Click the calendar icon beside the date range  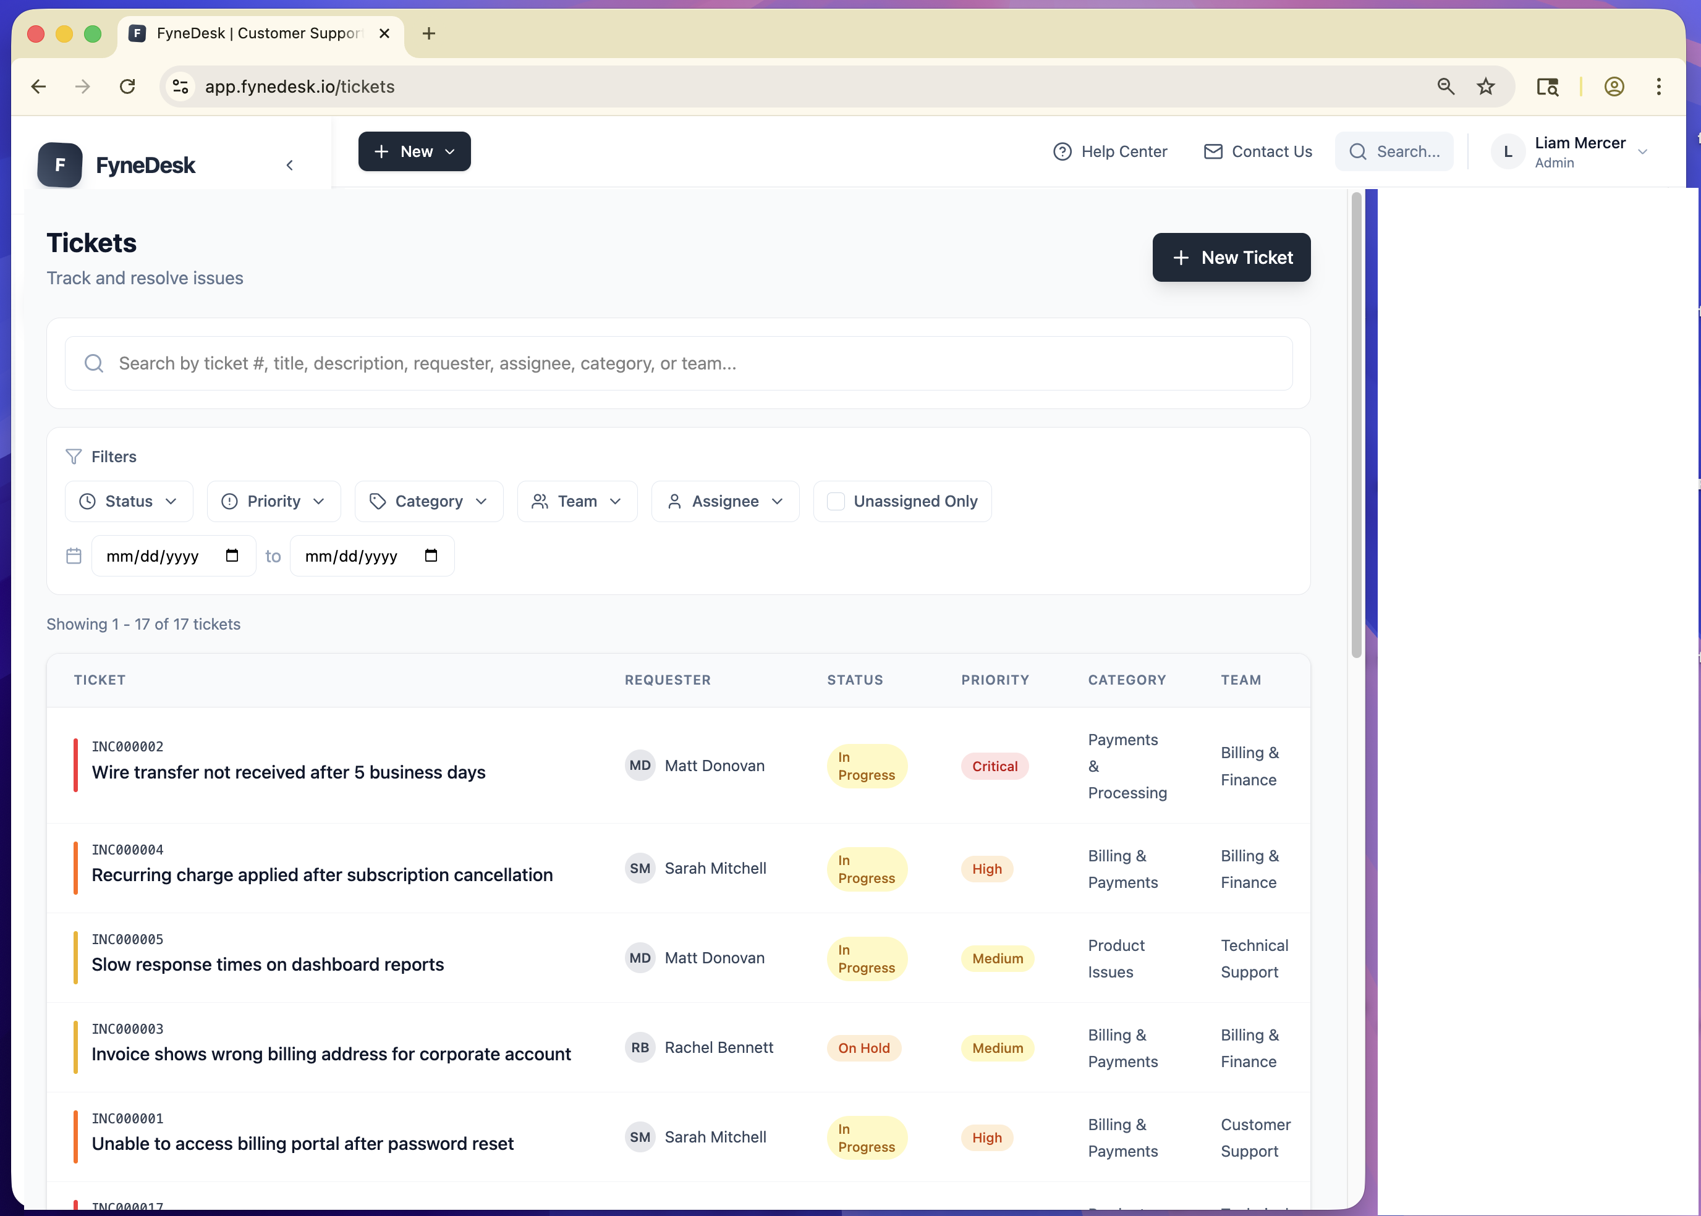[x=74, y=555]
